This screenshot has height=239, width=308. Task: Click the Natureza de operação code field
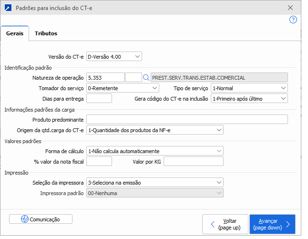[x=105, y=77]
